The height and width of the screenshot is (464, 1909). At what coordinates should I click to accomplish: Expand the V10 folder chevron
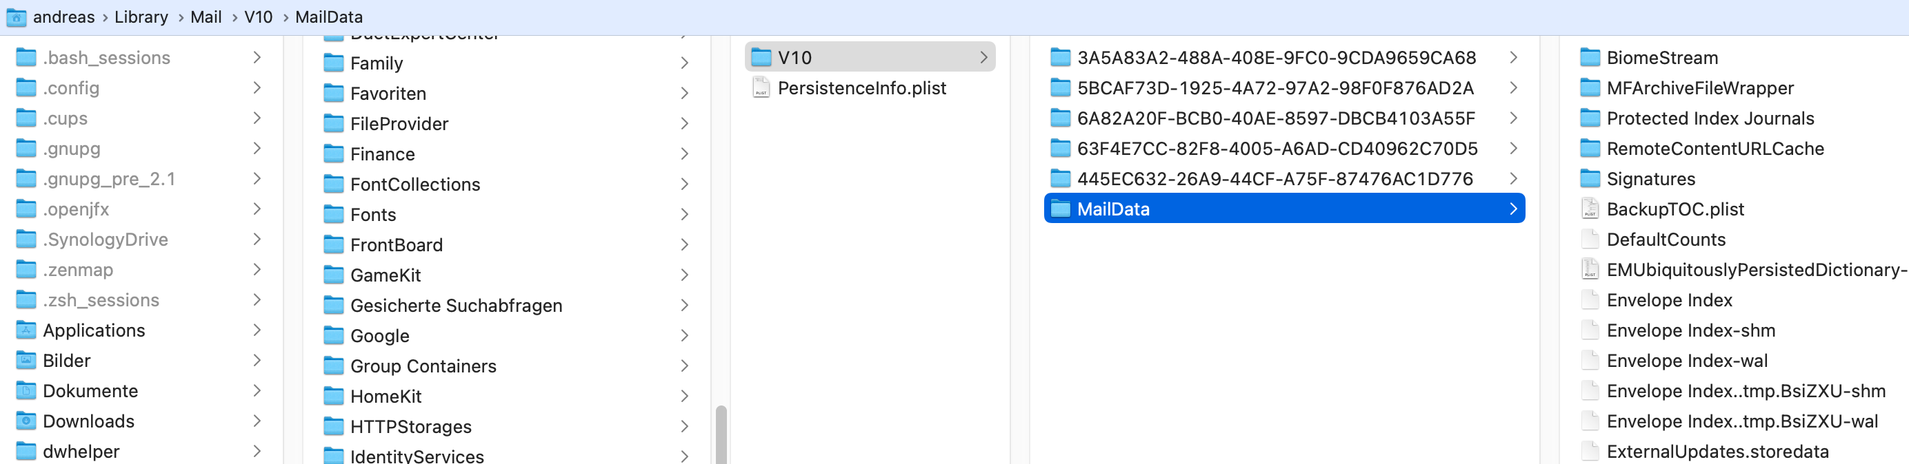tap(983, 58)
